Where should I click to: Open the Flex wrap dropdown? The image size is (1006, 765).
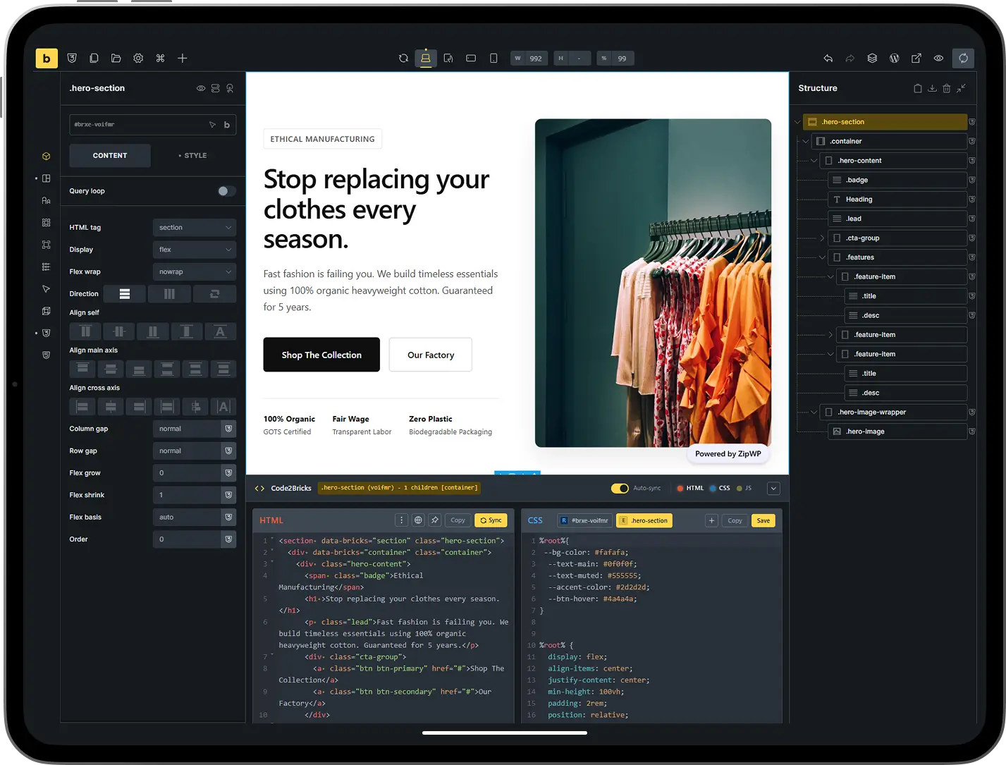194,271
